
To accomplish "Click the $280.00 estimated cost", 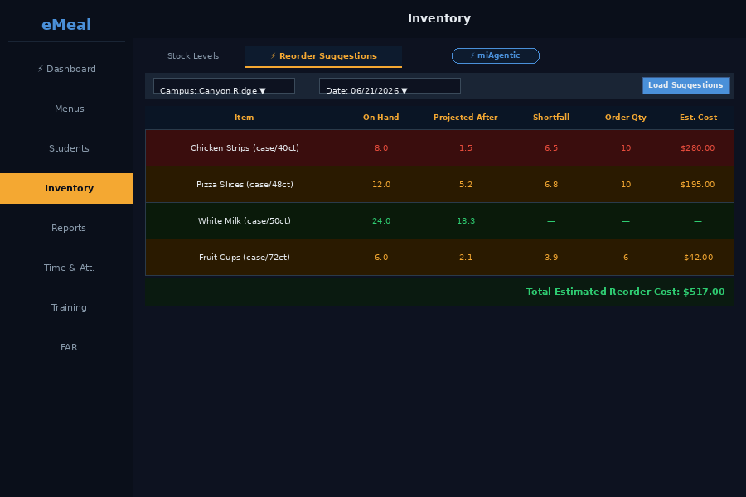I will coord(697,148).
